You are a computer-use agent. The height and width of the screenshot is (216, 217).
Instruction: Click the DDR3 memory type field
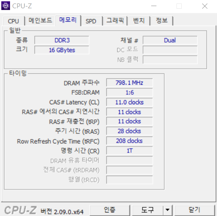coord(62,40)
